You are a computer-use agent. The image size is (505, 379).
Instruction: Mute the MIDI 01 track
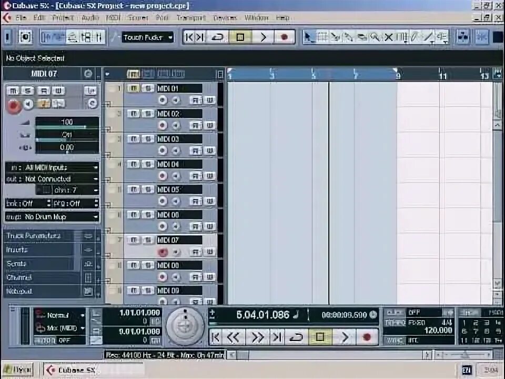click(x=134, y=88)
